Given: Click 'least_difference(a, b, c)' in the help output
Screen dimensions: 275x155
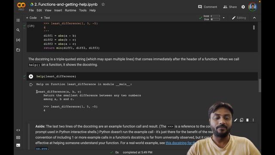Looking at the screenshot, I should [59, 92].
